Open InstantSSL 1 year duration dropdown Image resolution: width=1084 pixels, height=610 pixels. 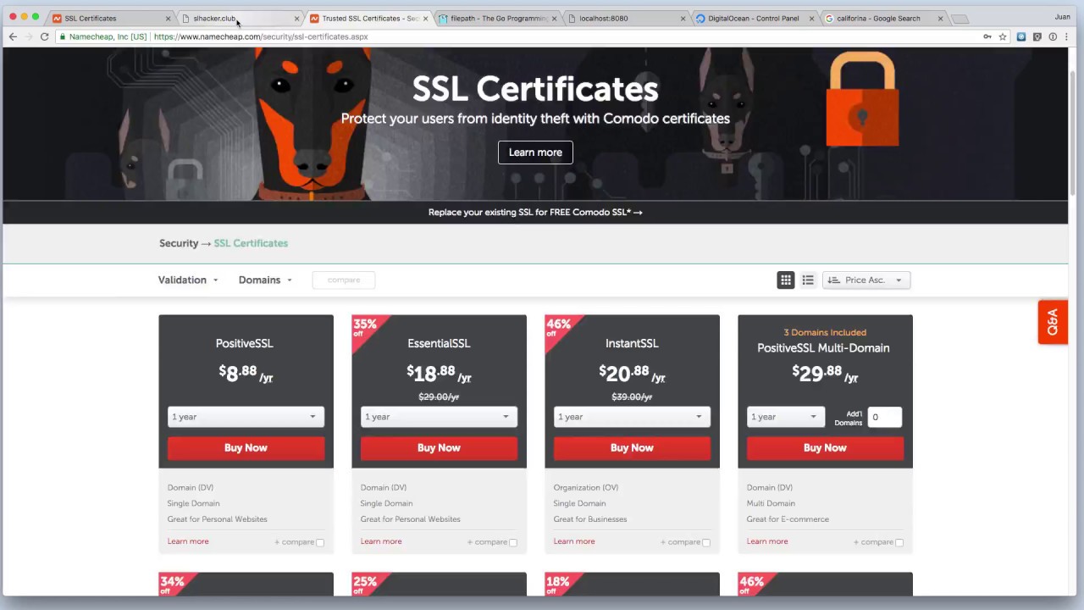pos(632,417)
